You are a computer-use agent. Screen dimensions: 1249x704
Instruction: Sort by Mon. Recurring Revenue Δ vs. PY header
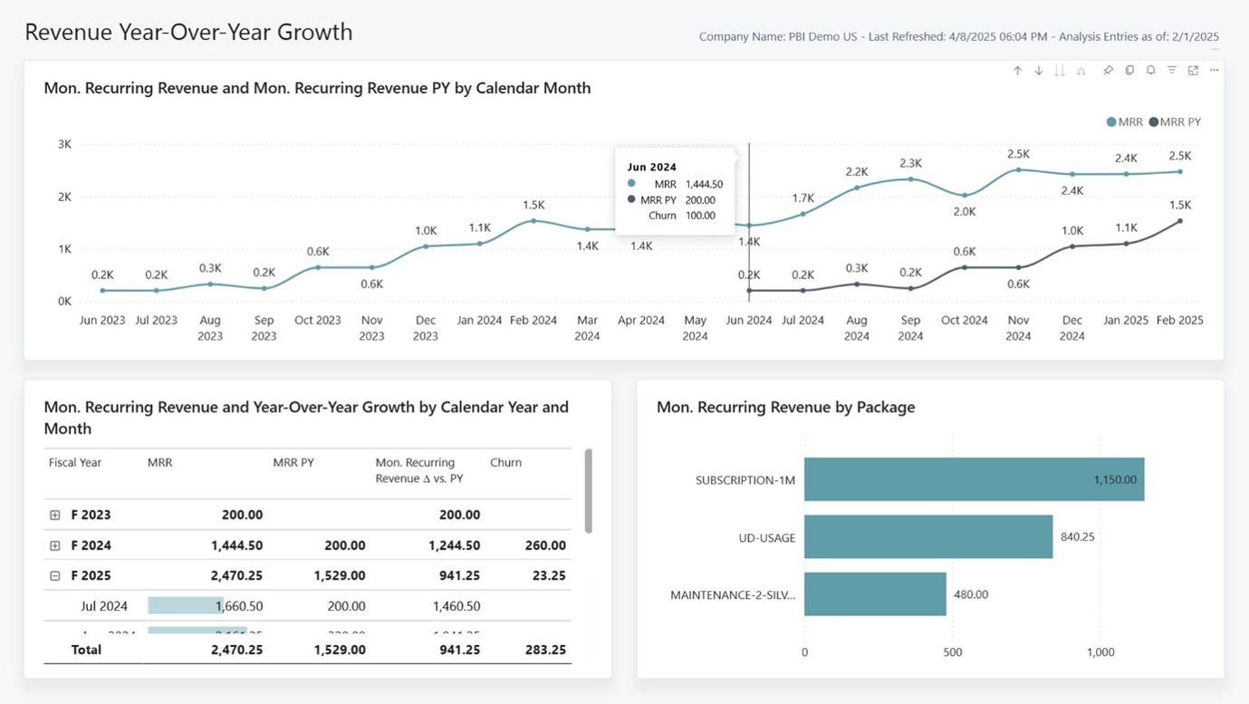(x=419, y=470)
